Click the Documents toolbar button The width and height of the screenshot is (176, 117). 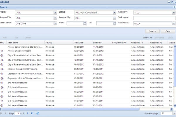159,38
